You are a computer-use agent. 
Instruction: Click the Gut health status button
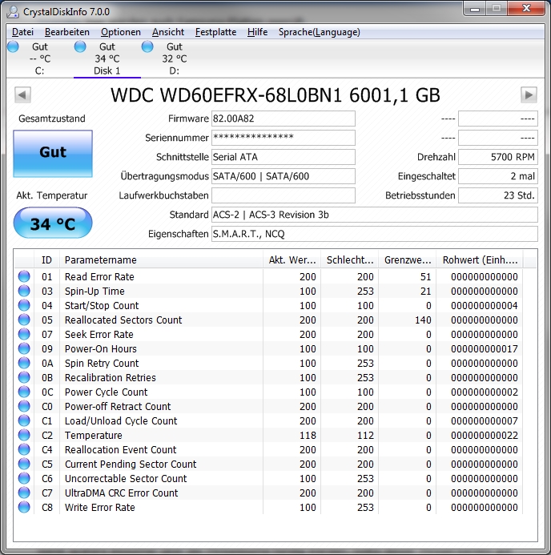[53, 153]
